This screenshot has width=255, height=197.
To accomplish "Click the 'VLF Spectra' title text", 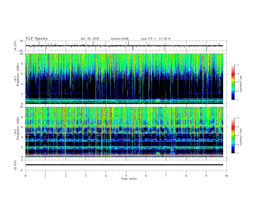I will tap(36, 39).
